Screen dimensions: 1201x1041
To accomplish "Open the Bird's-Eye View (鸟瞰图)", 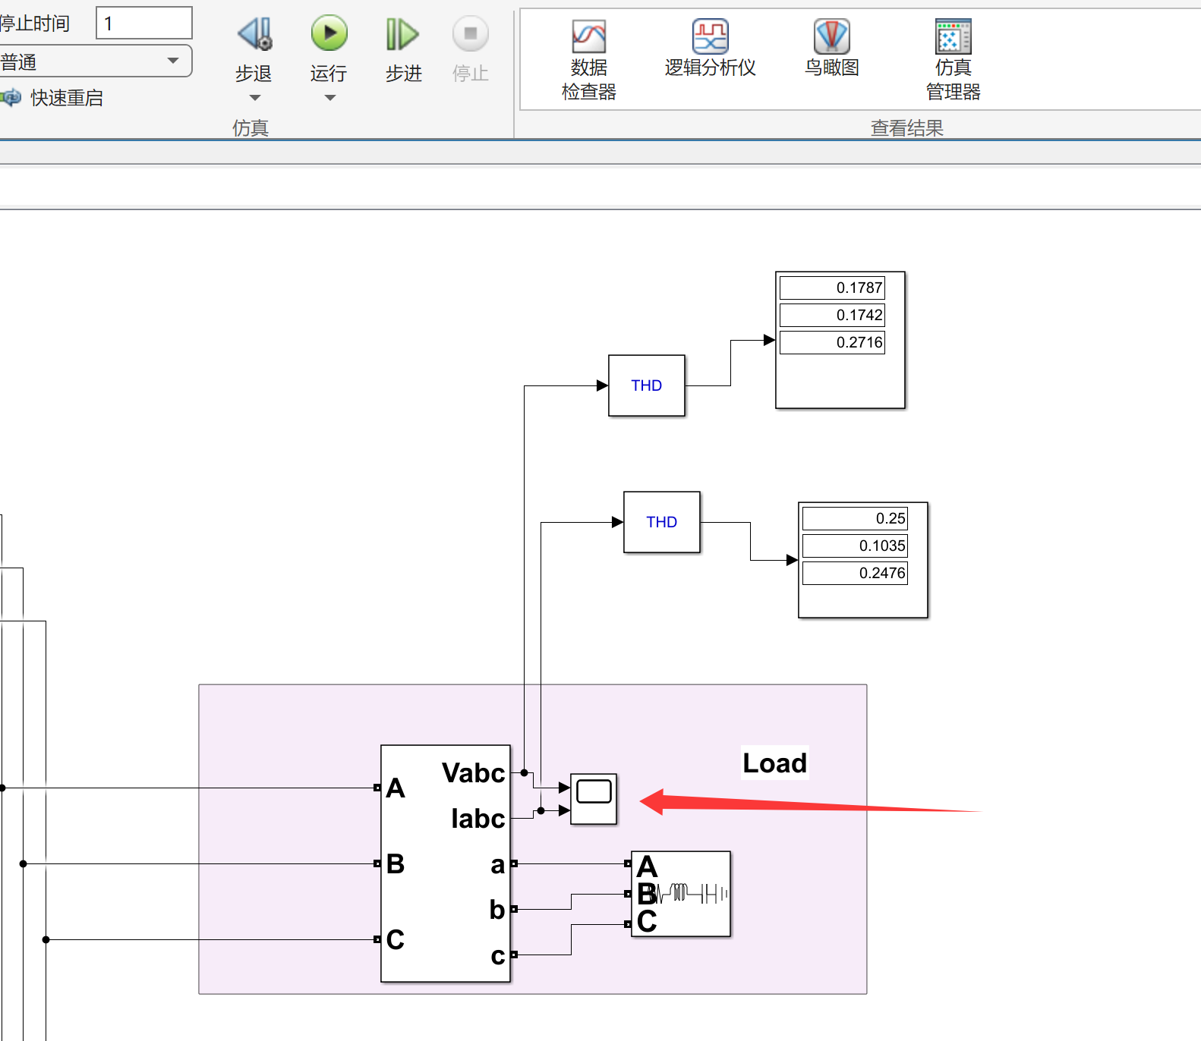I will [832, 49].
